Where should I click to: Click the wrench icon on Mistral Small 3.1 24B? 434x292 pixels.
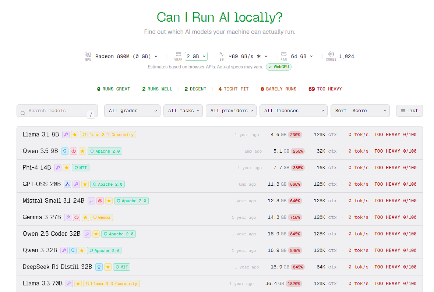91,201
